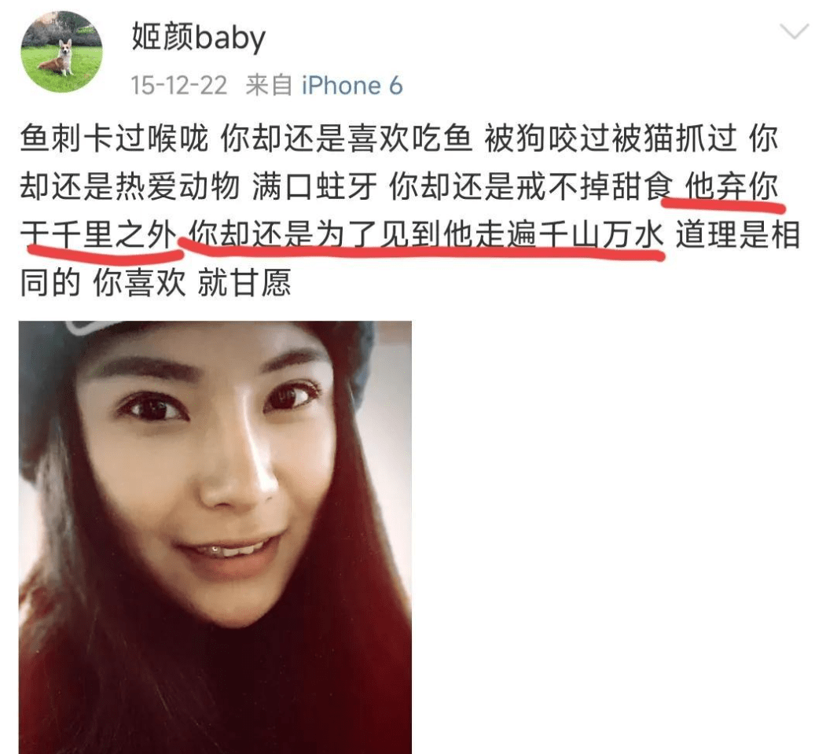
Task: Open the 姬颜baby profile name
Action: coord(198,38)
